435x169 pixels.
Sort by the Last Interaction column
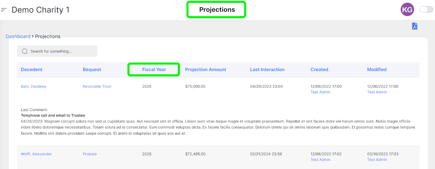coord(267,69)
